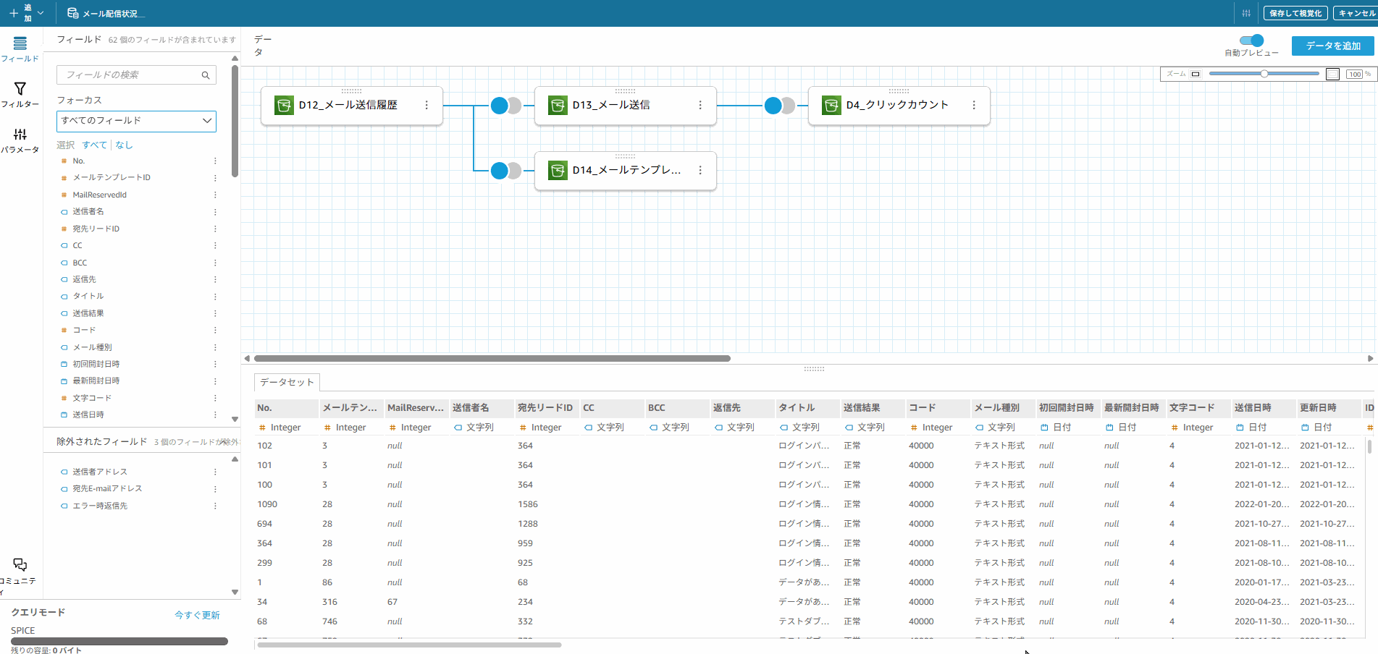The width and height of the screenshot is (1378, 654).
Task: Select the データセット tab
Action: point(287,382)
